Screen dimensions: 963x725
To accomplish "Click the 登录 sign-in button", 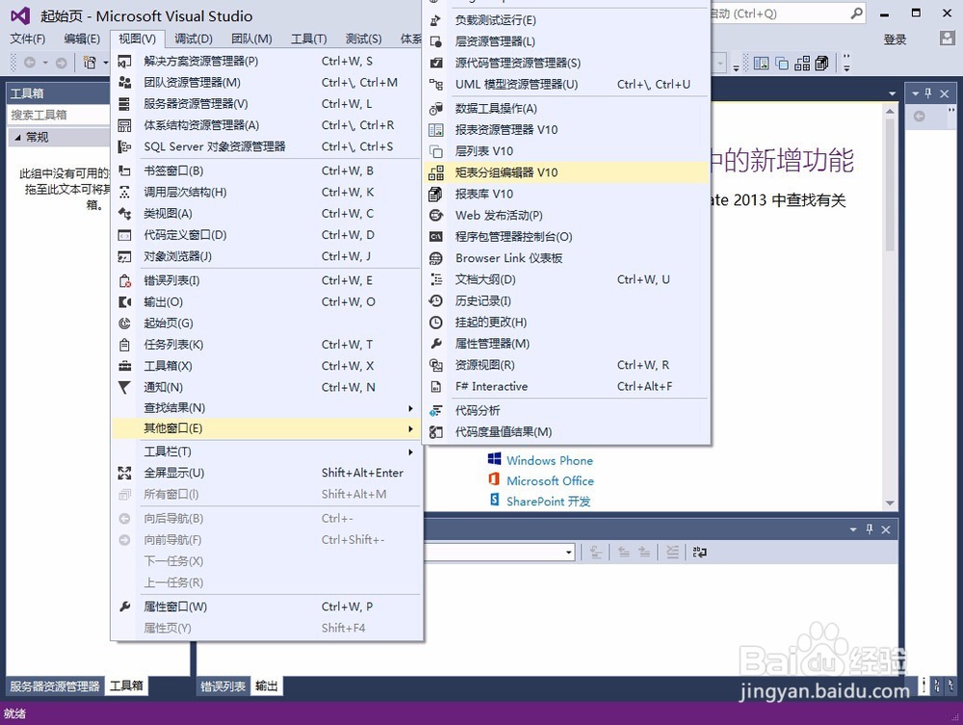I will pyautogui.click(x=895, y=39).
